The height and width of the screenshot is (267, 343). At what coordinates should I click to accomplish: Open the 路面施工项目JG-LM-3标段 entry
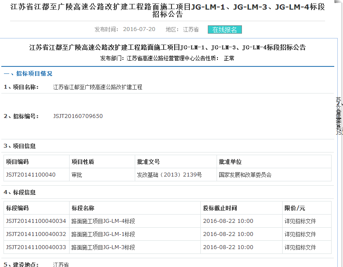(103, 247)
